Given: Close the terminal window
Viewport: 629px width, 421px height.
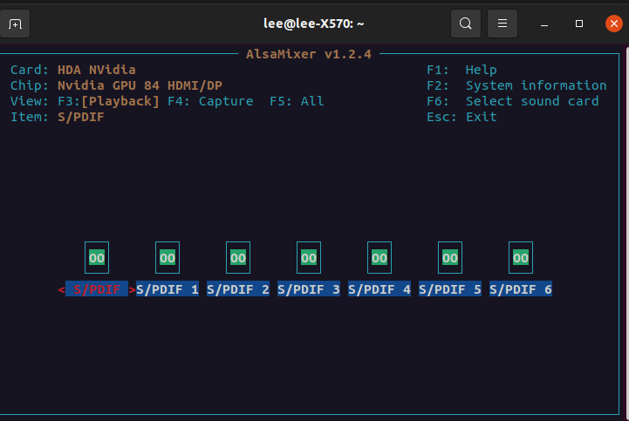Looking at the screenshot, I should click(614, 24).
